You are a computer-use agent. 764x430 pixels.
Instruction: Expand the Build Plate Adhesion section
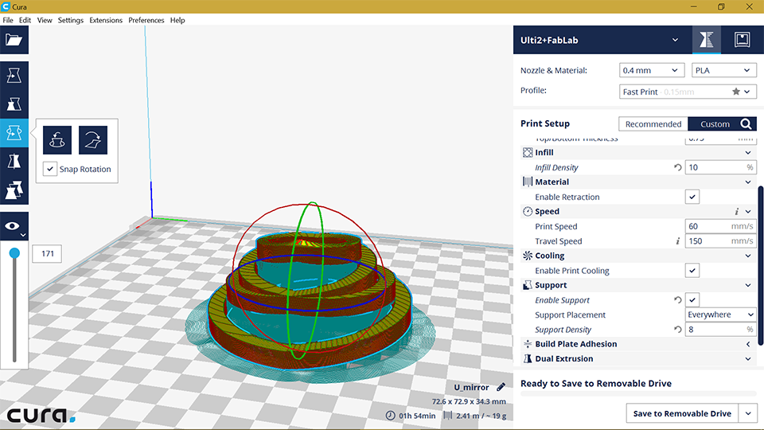748,344
